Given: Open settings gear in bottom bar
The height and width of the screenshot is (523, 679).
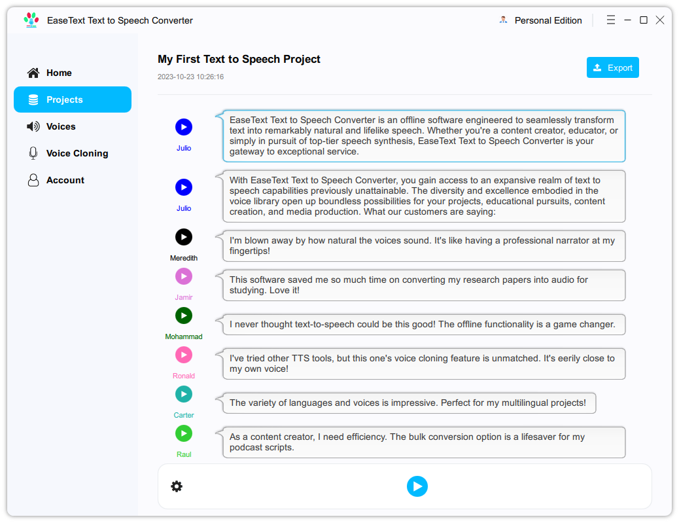Looking at the screenshot, I should pyautogui.click(x=177, y=486).
